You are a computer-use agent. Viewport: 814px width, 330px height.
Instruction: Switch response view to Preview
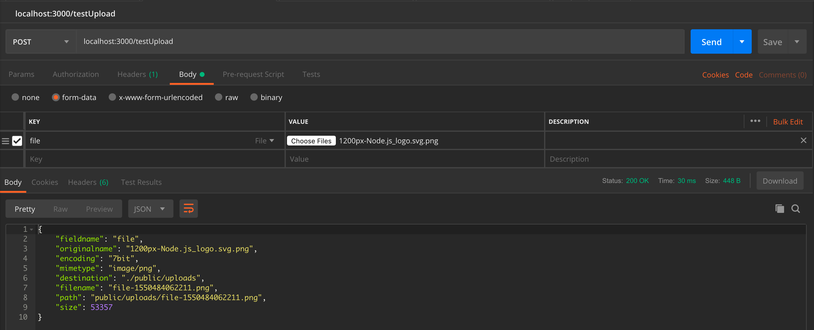click(99, 209)
